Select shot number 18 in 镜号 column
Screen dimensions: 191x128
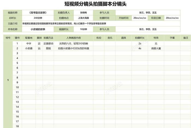(x=17, y=126)
